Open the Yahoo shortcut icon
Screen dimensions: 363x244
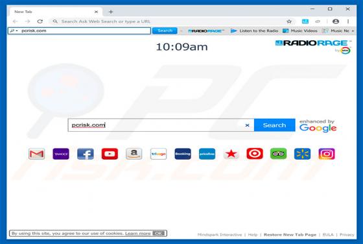(x=61, y=154)
